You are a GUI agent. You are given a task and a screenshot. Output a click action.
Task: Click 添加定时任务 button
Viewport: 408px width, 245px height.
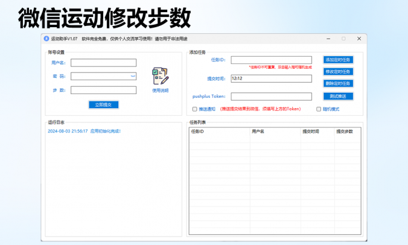(338, 60)
